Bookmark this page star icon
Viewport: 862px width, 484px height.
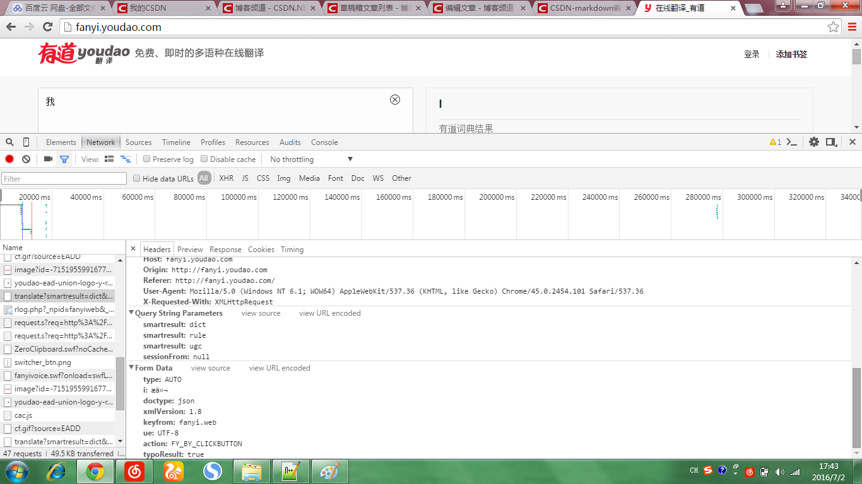click(x=834, y=27)
